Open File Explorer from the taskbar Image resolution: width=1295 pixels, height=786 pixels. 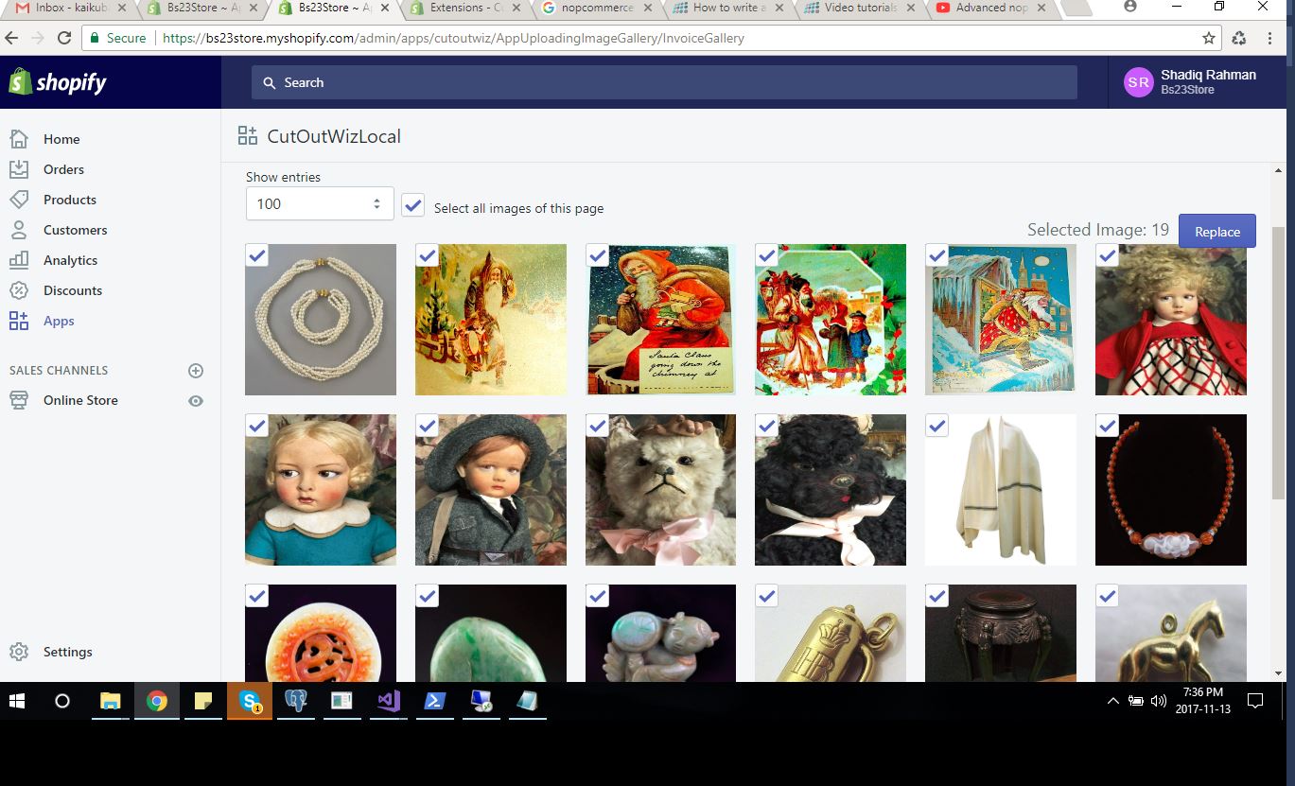click(x=111, y=701)
